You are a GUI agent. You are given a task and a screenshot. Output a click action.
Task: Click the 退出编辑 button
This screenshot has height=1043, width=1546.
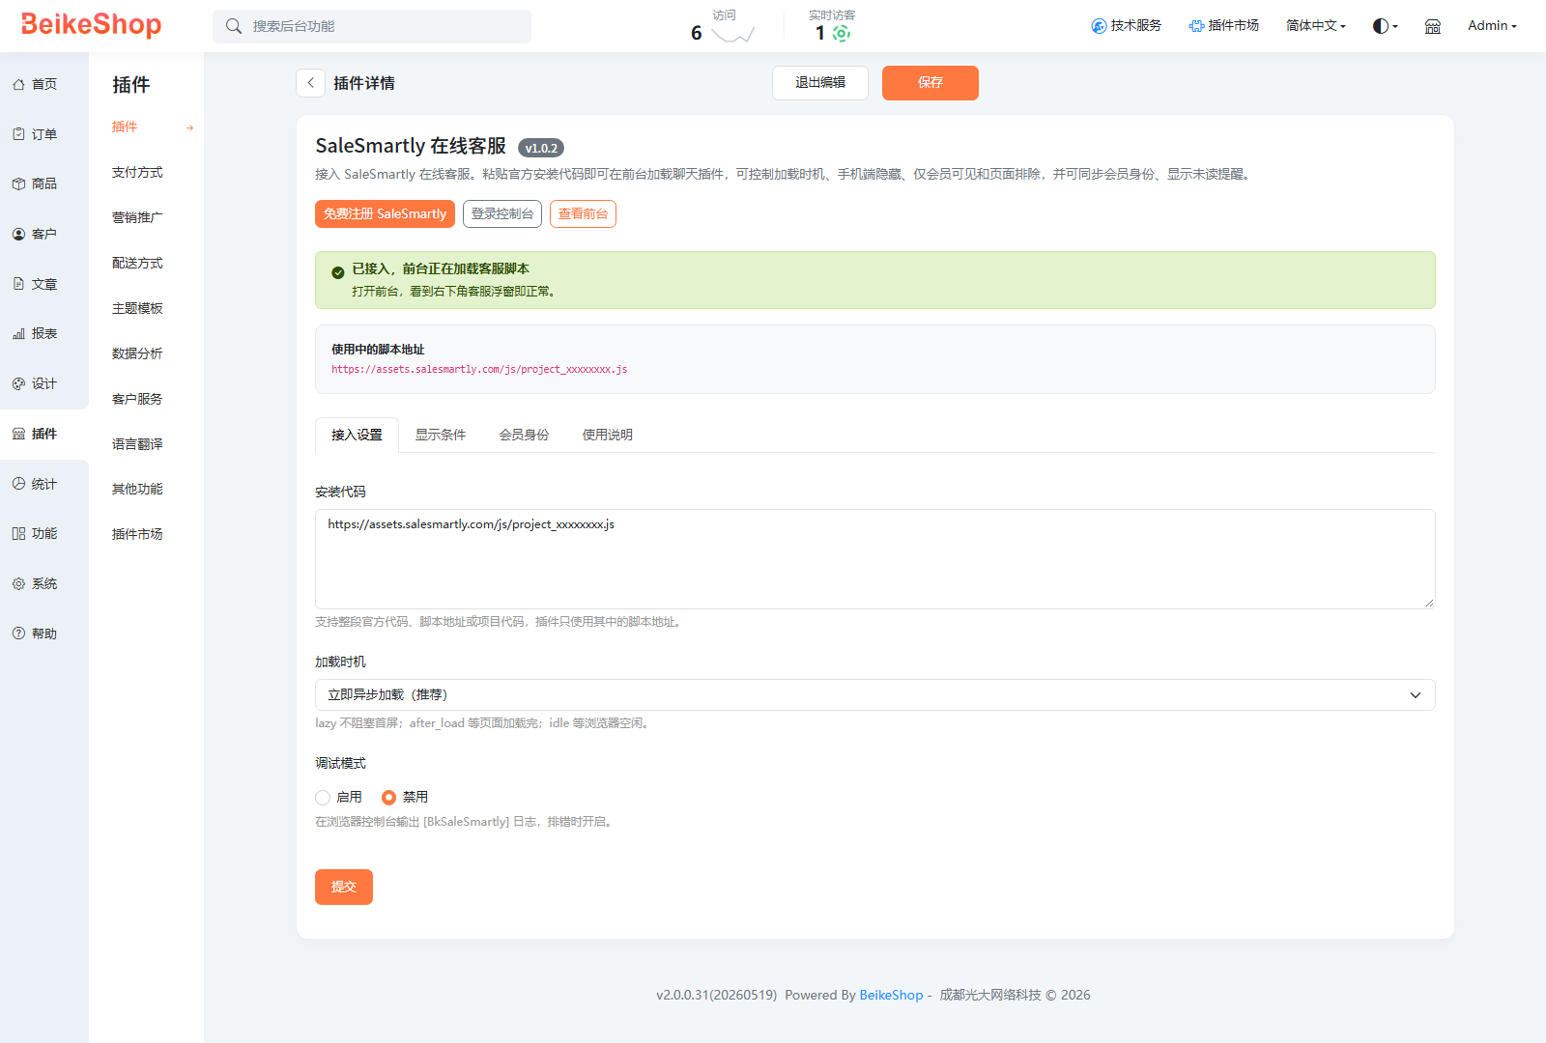point(820,83)
